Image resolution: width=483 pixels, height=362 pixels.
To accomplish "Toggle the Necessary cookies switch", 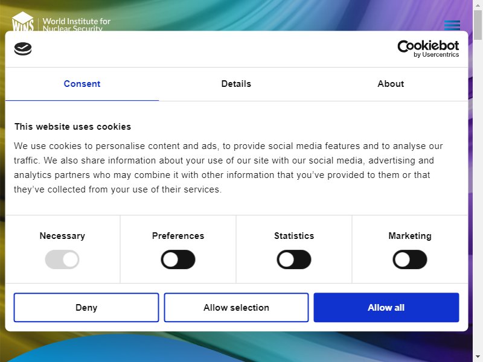I will pos(62,259).
